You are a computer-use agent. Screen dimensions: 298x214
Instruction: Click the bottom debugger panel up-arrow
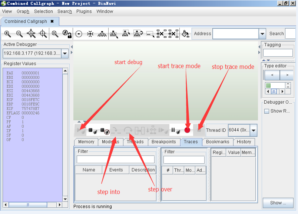pyautogui.click(x=79, y=121)
